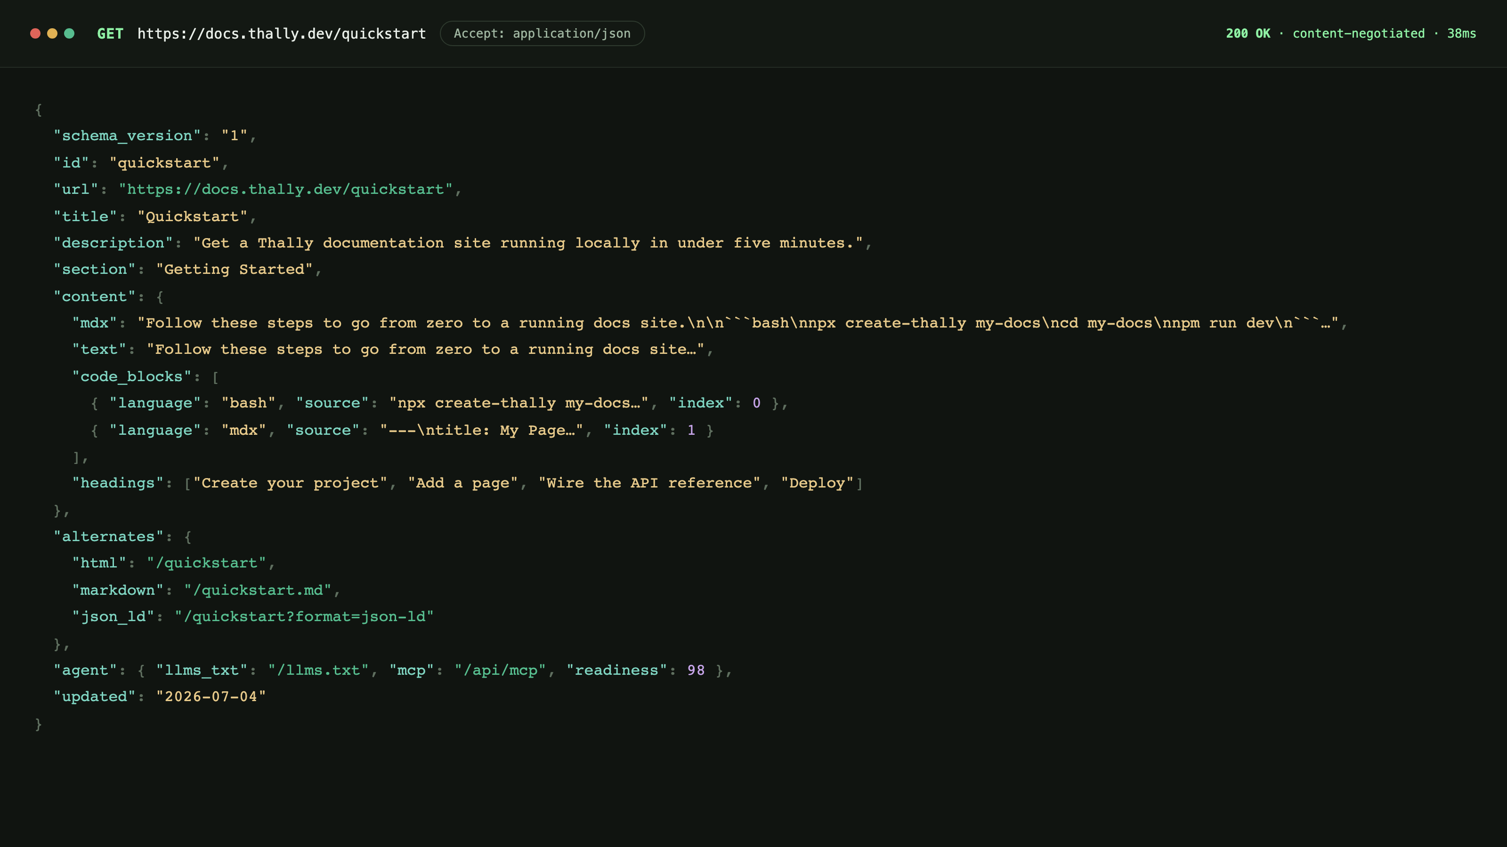1507x847 pixels.
Task: Click the "bash" language value
Action: coord(248,403)
